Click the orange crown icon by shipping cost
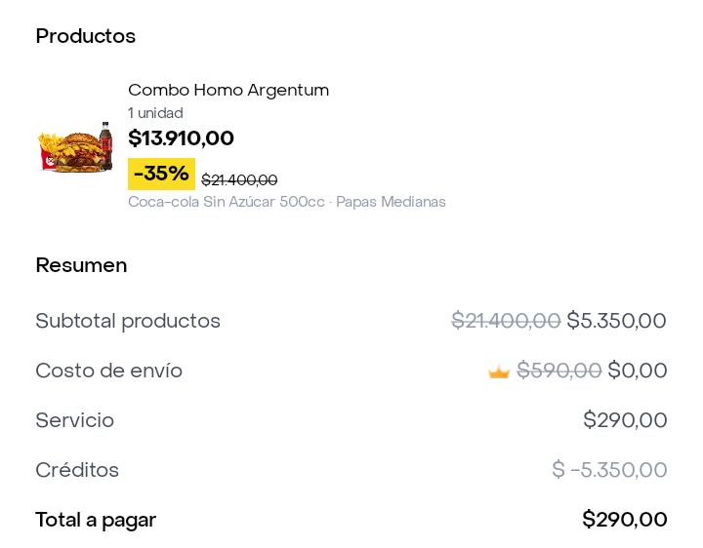This screenshot has height=548, width=703. [499, 372]
